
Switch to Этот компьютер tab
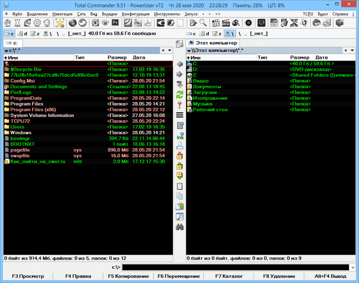tap(213, 43)
